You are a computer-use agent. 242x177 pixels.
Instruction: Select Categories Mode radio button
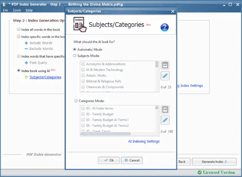click(x=76, y=101)
